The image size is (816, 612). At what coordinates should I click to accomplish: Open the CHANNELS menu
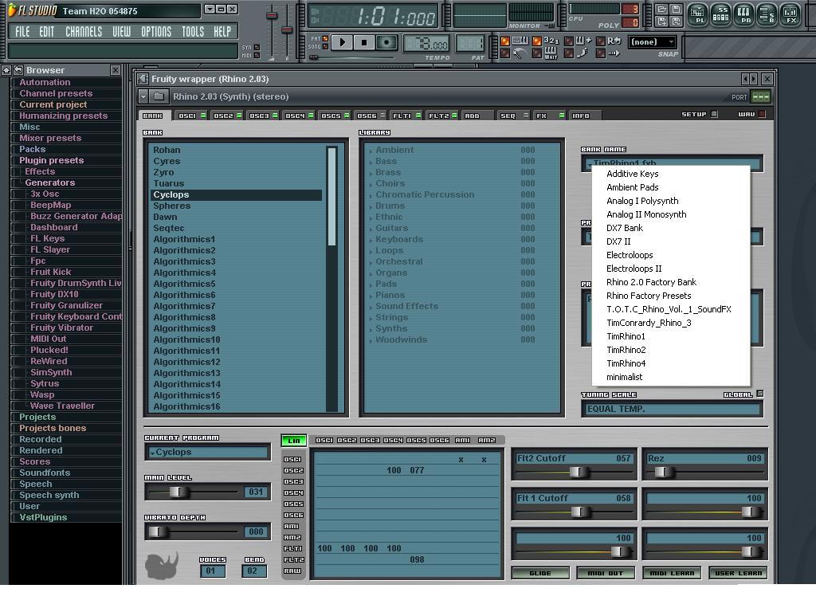click(84, 32)
